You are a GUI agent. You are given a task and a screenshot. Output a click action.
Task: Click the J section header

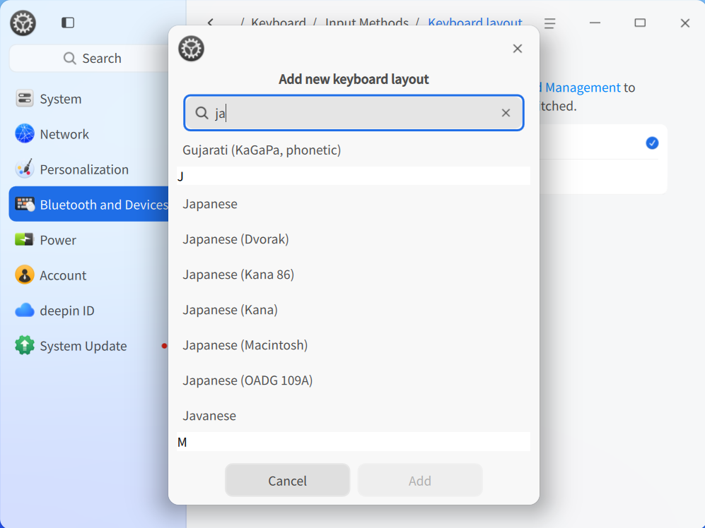pos(354,176)
